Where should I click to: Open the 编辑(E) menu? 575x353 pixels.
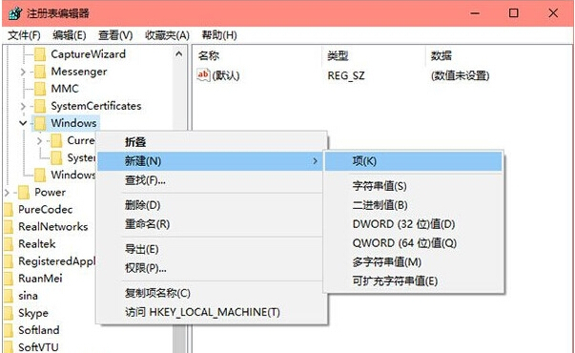69,35
